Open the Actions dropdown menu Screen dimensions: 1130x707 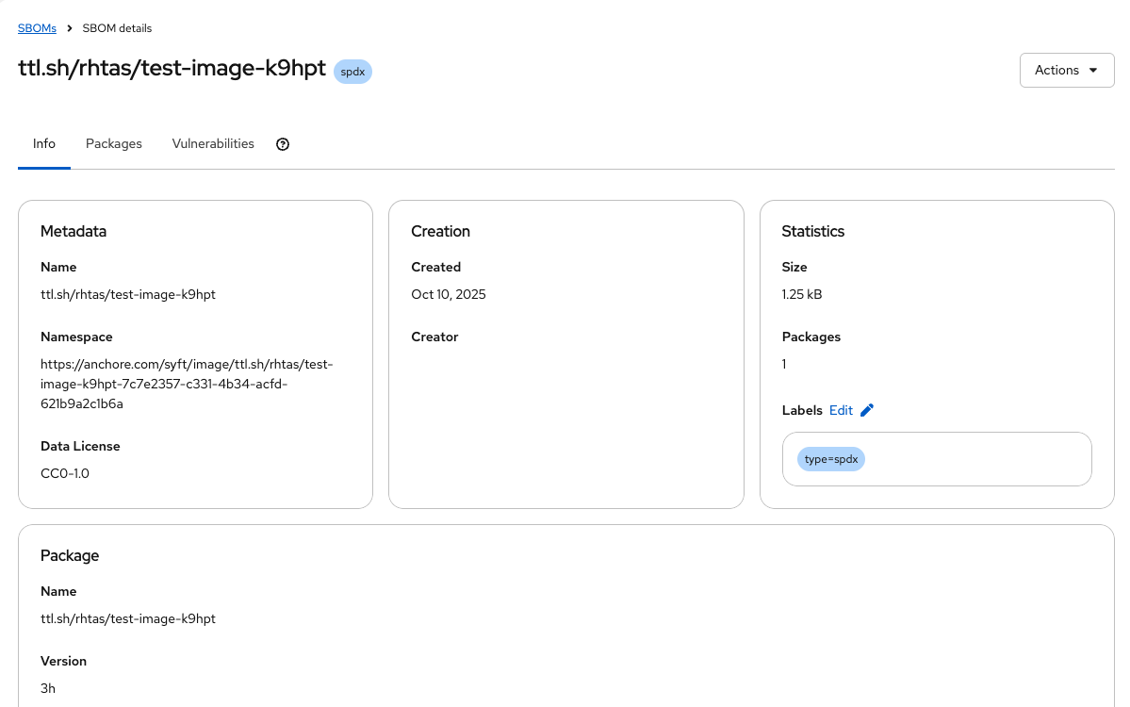1066,71
